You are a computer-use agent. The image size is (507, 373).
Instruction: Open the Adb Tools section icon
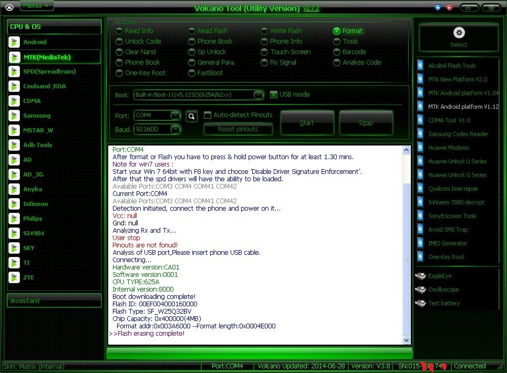click(x=14, y=145)
